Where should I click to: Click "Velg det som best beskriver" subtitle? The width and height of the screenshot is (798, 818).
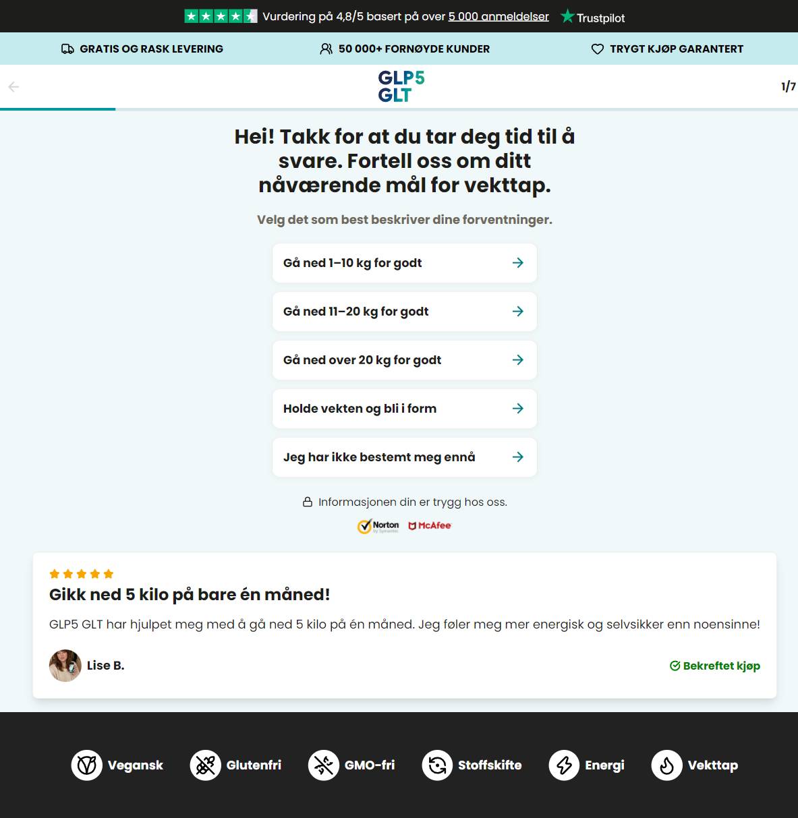pos(405,220)
